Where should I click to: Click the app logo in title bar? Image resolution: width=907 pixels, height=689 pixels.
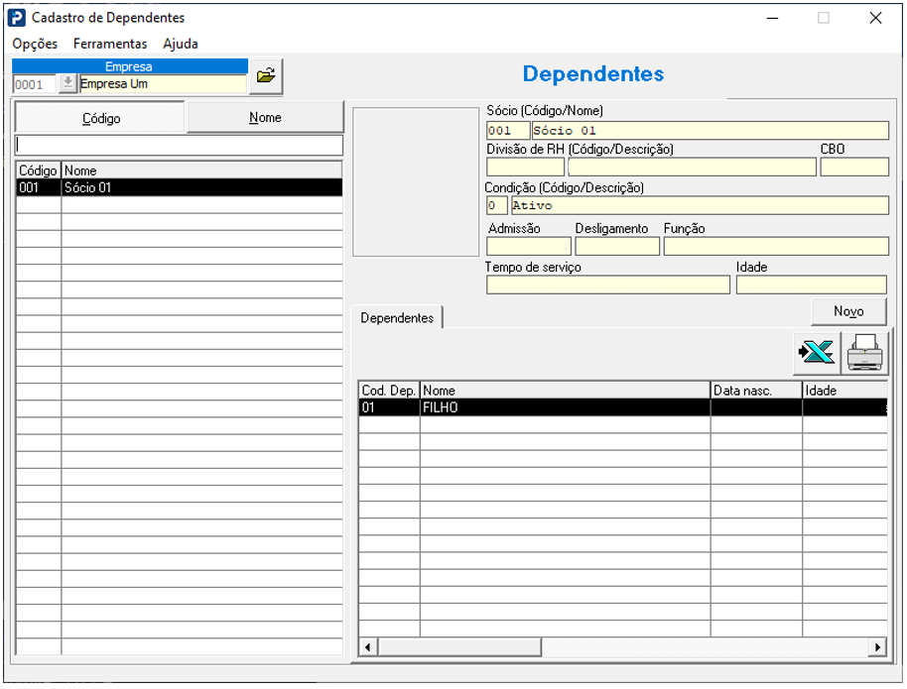point(17,18)
